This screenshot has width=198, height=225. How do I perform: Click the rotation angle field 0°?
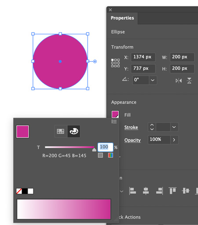pyautogui.click(x=141, y=80)
